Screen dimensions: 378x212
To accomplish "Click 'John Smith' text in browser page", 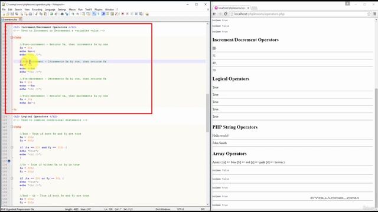I will pyautogui.click(x=219, y=143).
